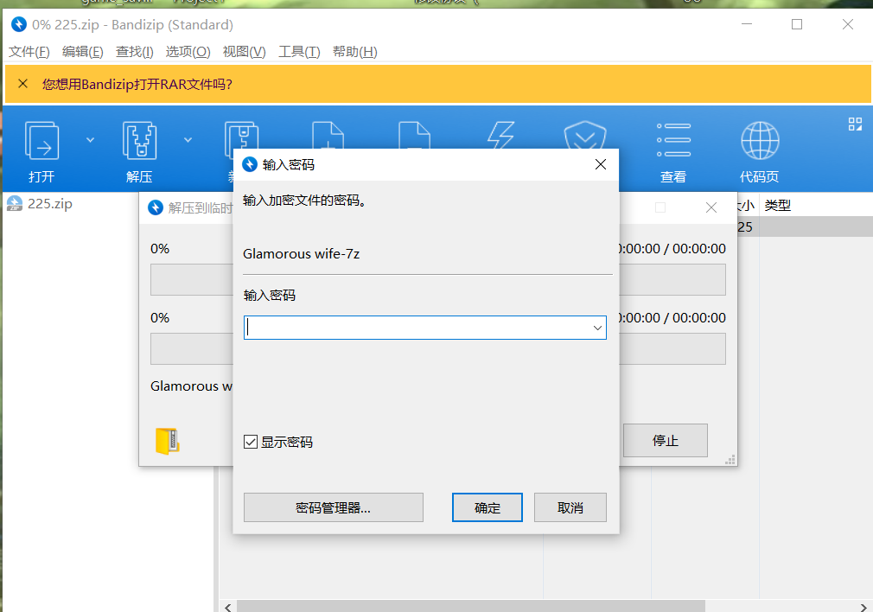Confirm password with the OK button
873x612 pixels.
pos(487,507)
